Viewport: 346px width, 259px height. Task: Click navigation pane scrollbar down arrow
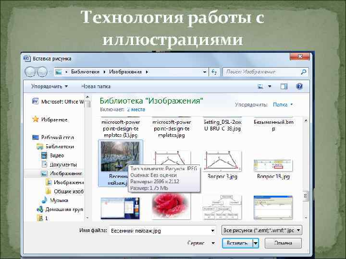point(87,218)
